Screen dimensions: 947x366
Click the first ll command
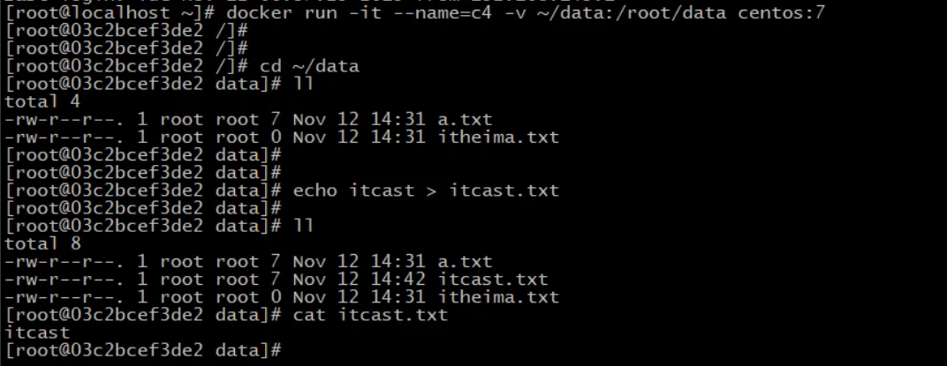[x=304, y=84]
